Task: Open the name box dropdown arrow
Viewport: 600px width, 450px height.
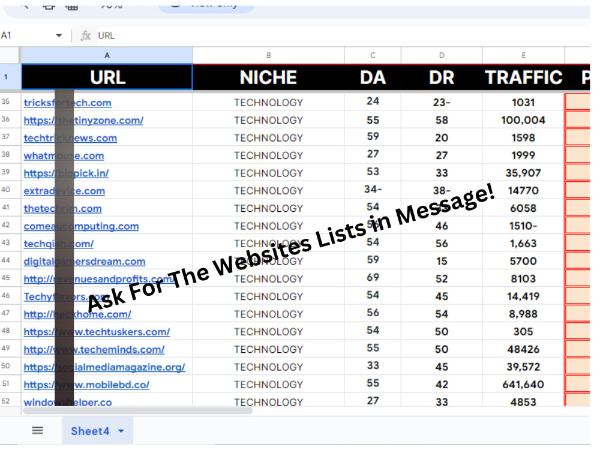Action: click(59, 35)
